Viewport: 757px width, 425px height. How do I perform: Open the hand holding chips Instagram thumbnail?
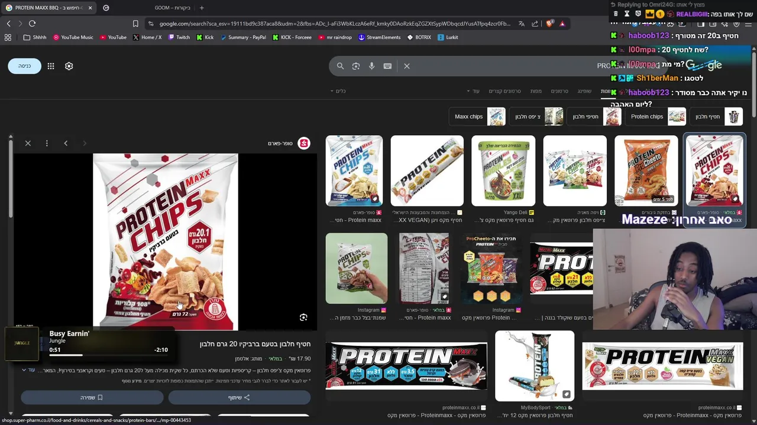357,269
